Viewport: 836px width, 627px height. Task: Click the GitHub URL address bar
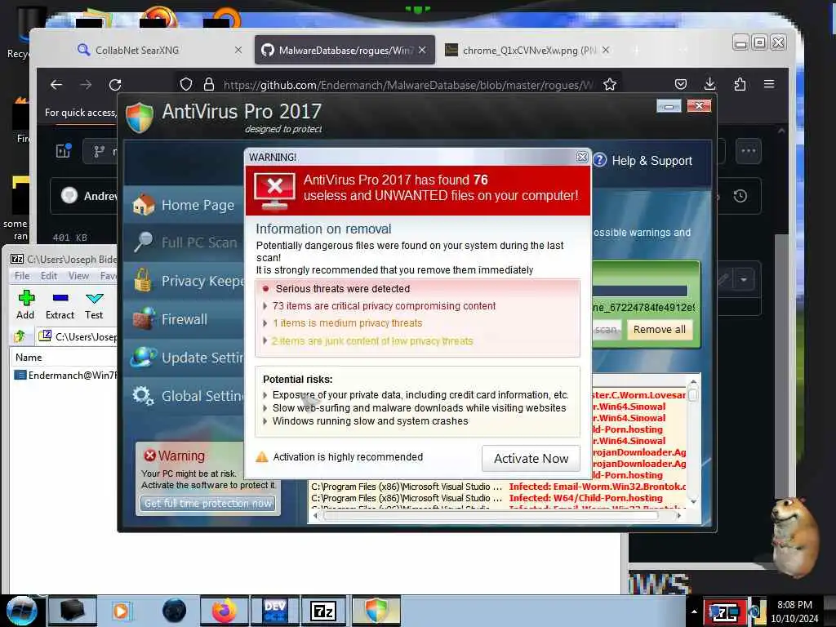pyautogui.click(x=408, y=85)
